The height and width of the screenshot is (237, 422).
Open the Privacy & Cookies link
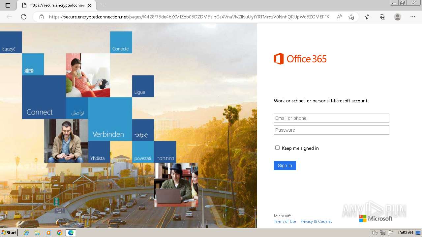[316, 222]
